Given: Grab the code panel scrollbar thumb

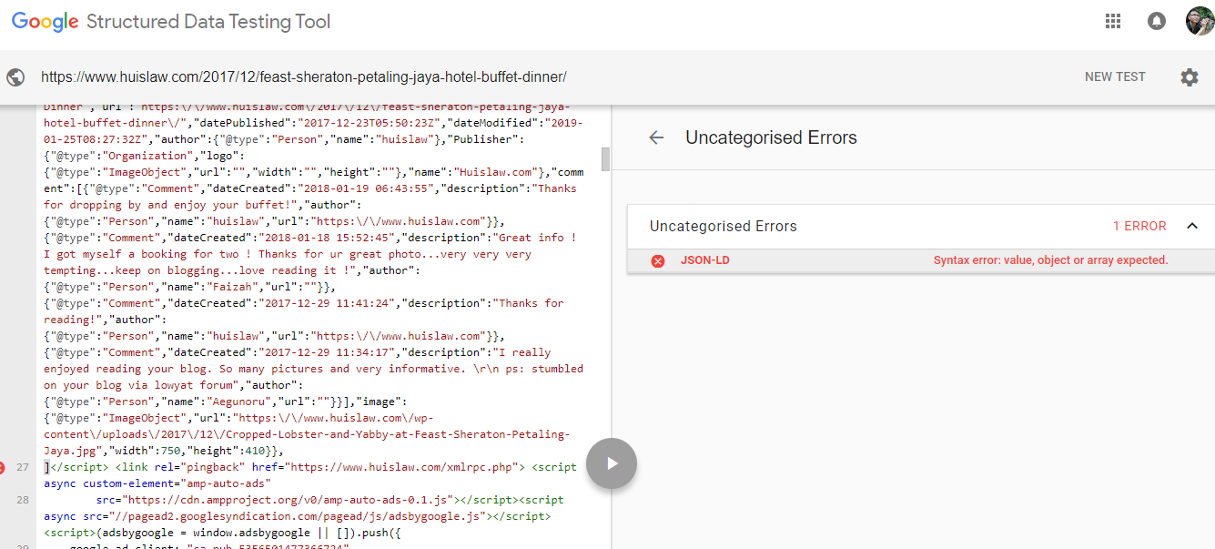Looking at the screenshot, I should [x=606, y=159].
